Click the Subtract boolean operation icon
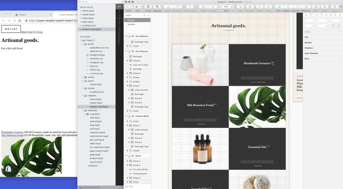This screenshot has height=189, width=343. tap(287, 7)
